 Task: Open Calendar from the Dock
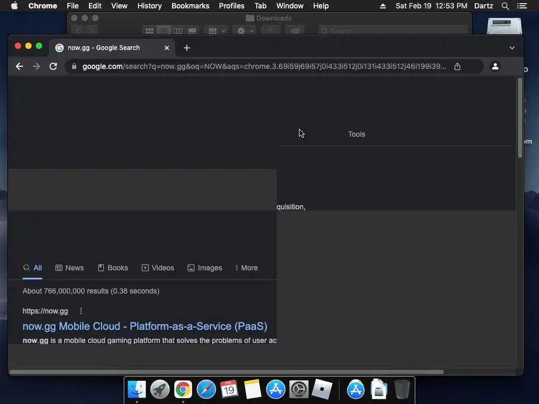click(x=229, y=390)
